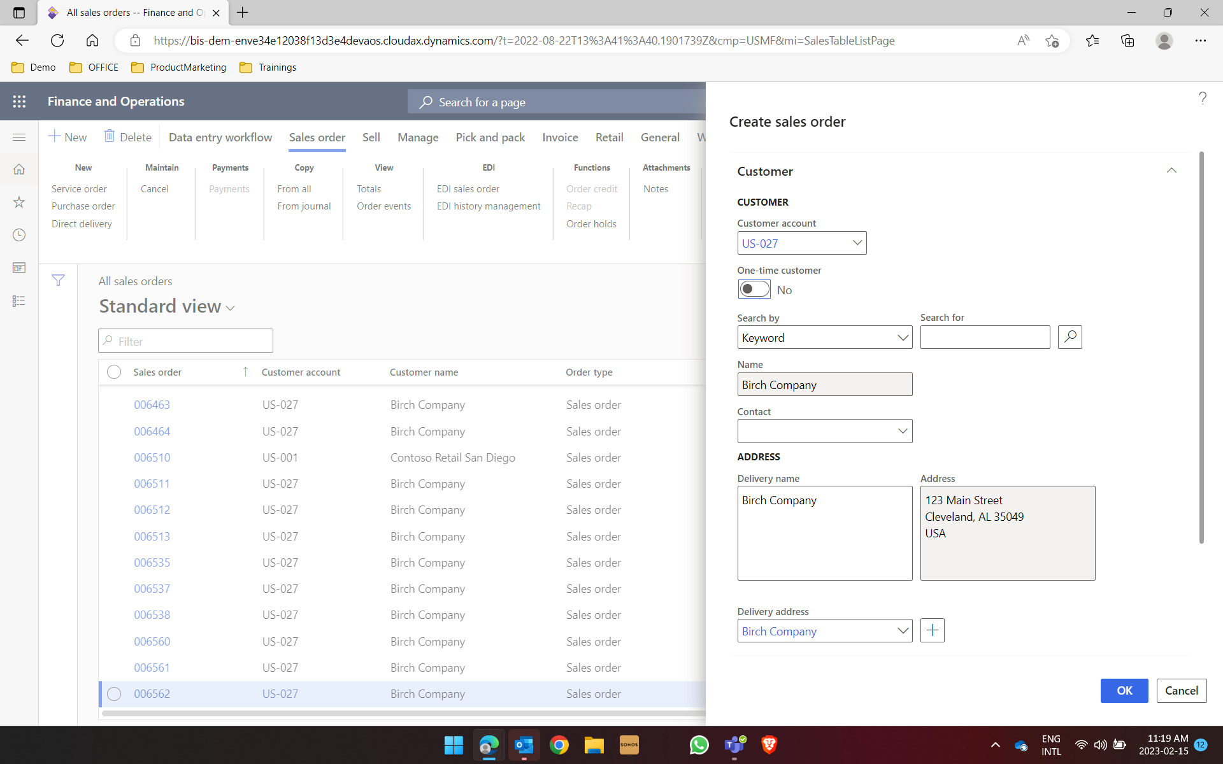Sort by Sales order column header
The image size is (1223, 764).
click(157, 372)
